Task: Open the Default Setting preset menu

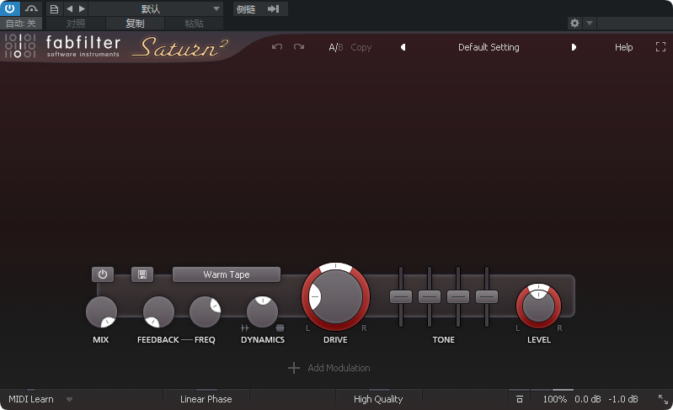Action: (489, 47)
